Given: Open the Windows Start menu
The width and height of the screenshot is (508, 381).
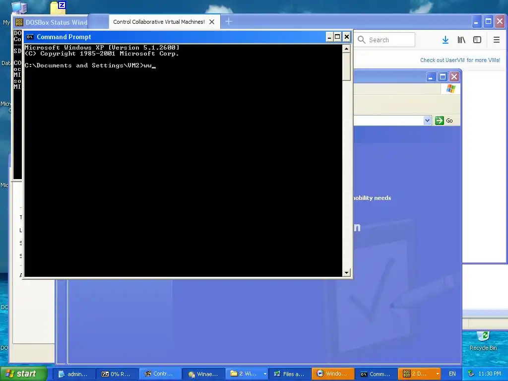Looking at the screenshot, I should pyautogui.click(x=23, y=374).
